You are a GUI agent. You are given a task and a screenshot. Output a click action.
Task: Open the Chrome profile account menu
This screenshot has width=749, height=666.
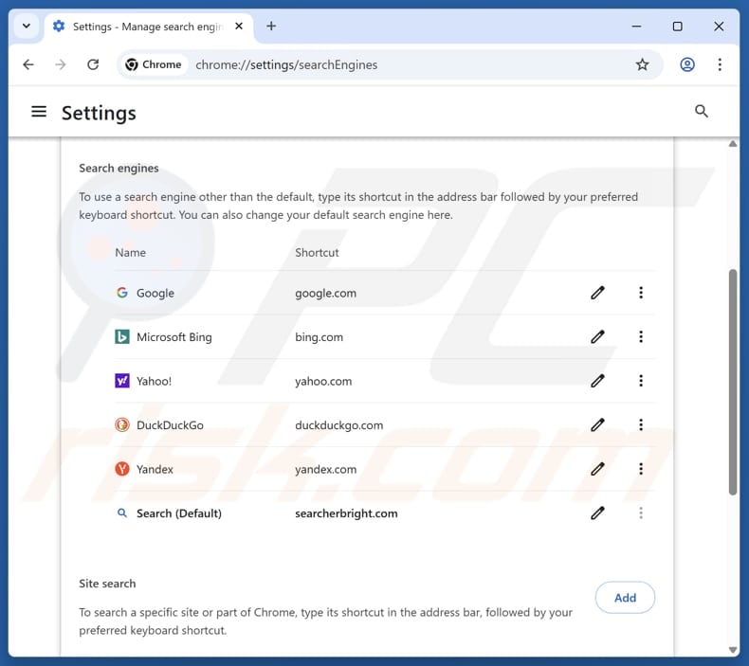tap(687, 64)
